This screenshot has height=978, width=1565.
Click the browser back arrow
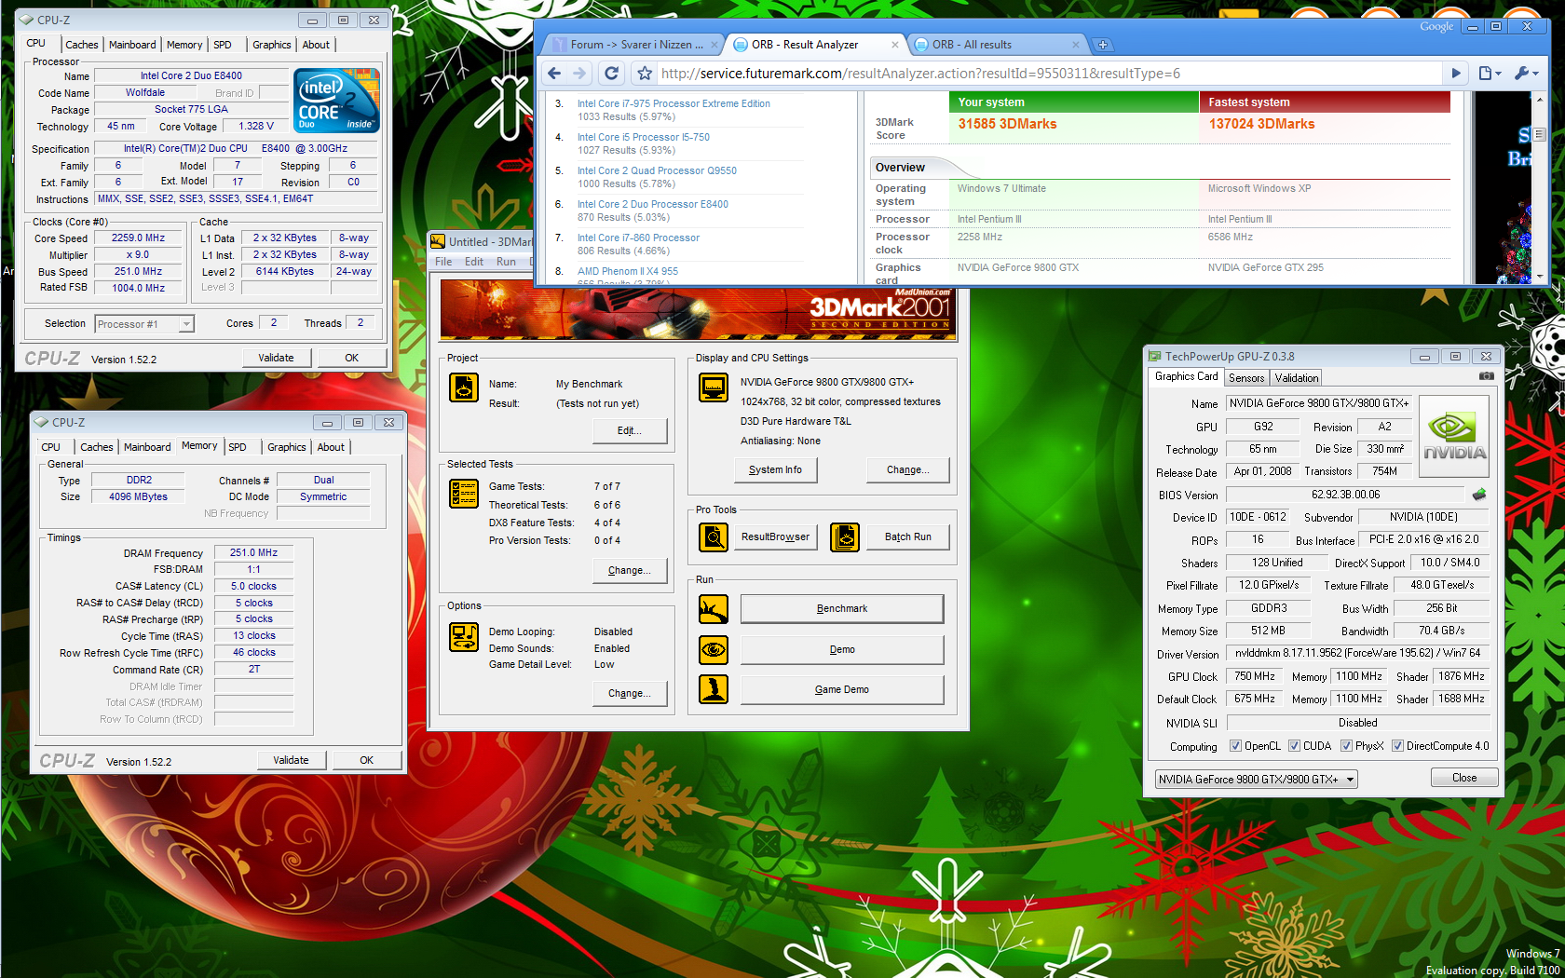tap(554, 74)
